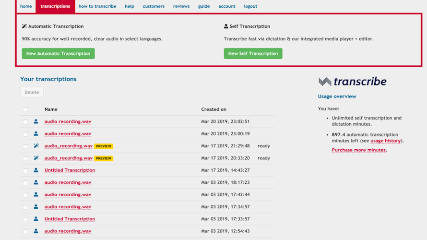This screenshot has width=427, height=240.
Task: Click the magic wand icon on the 21:29:48 row
Action: [36, 146]
